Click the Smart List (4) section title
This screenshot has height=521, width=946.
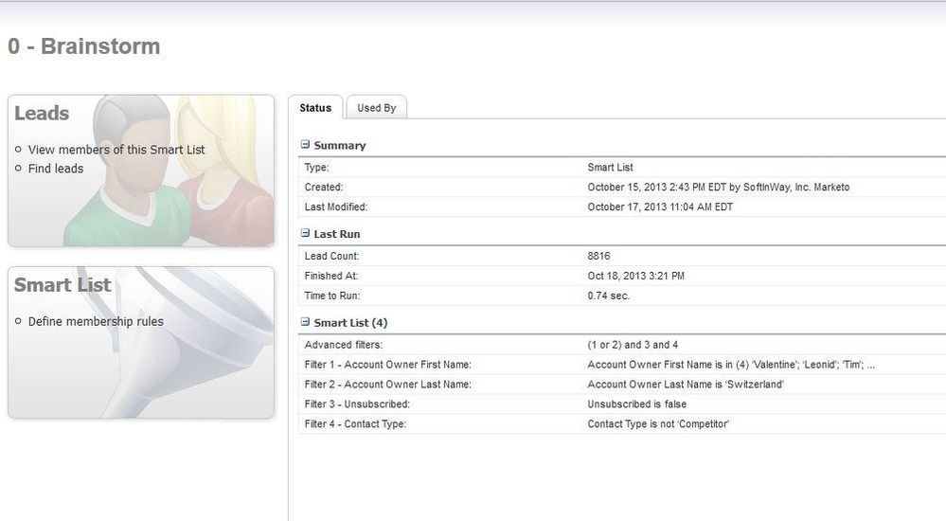(x=350, y=323)
